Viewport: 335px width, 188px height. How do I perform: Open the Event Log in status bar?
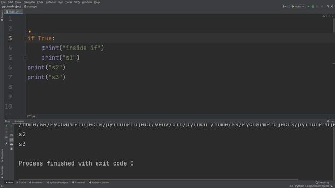[x=322, y=183]
